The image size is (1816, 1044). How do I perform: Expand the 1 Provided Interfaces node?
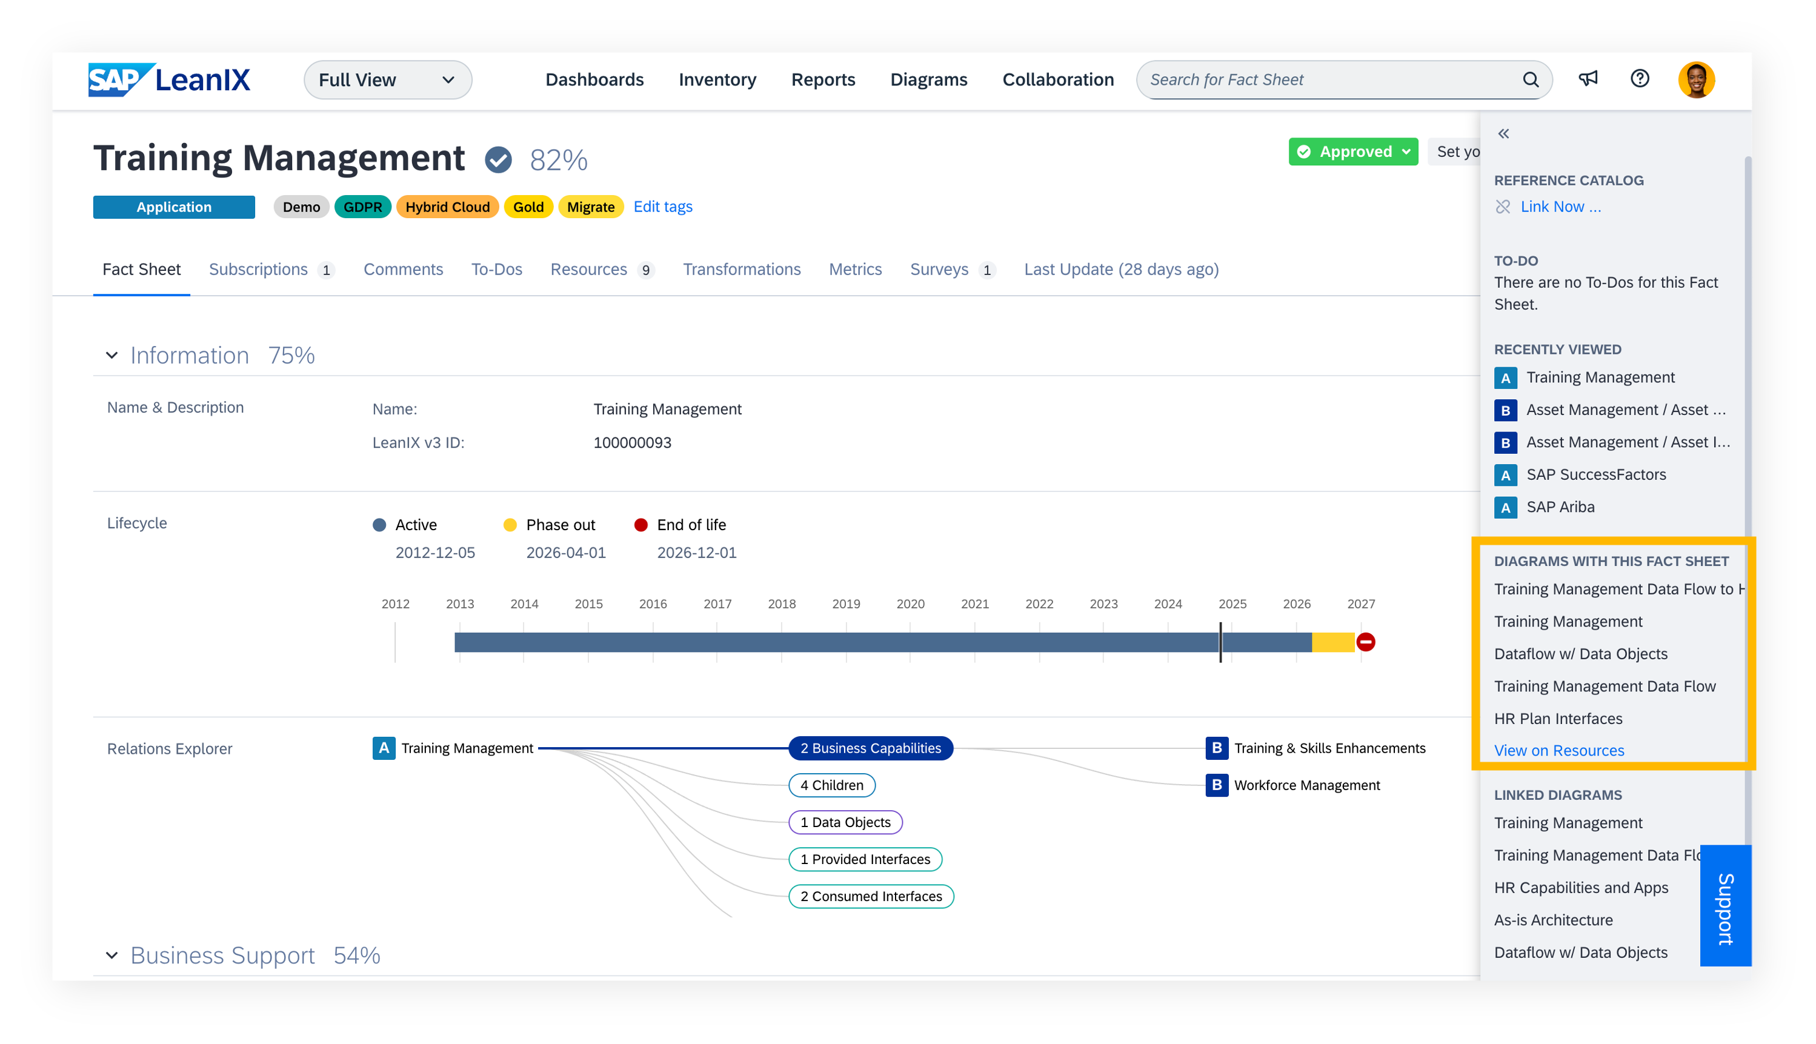(x=865, y=859)
